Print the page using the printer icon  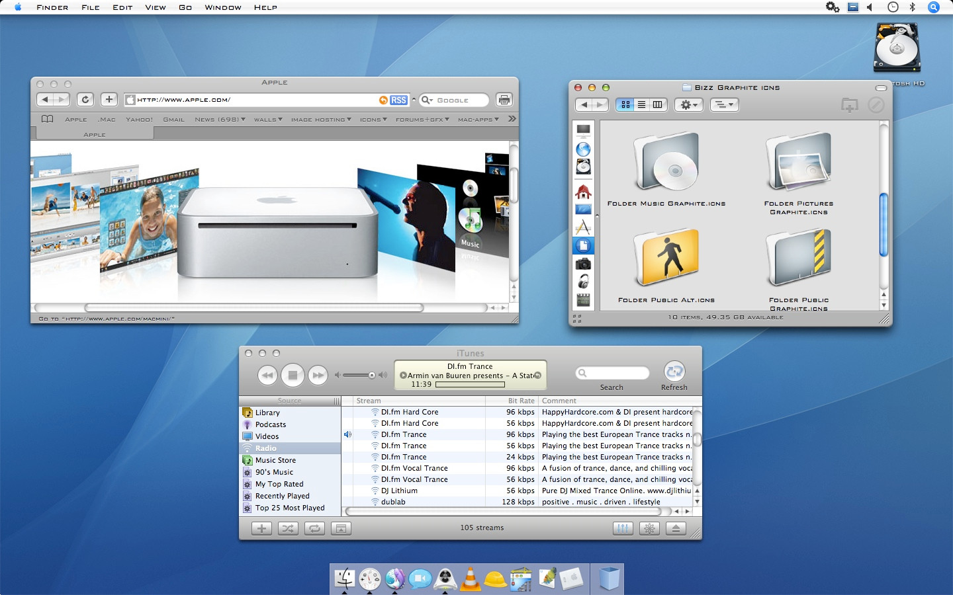[x=504, y=100]
